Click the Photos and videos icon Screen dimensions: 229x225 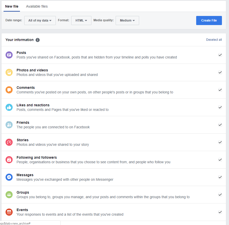(x=9, y=72)
